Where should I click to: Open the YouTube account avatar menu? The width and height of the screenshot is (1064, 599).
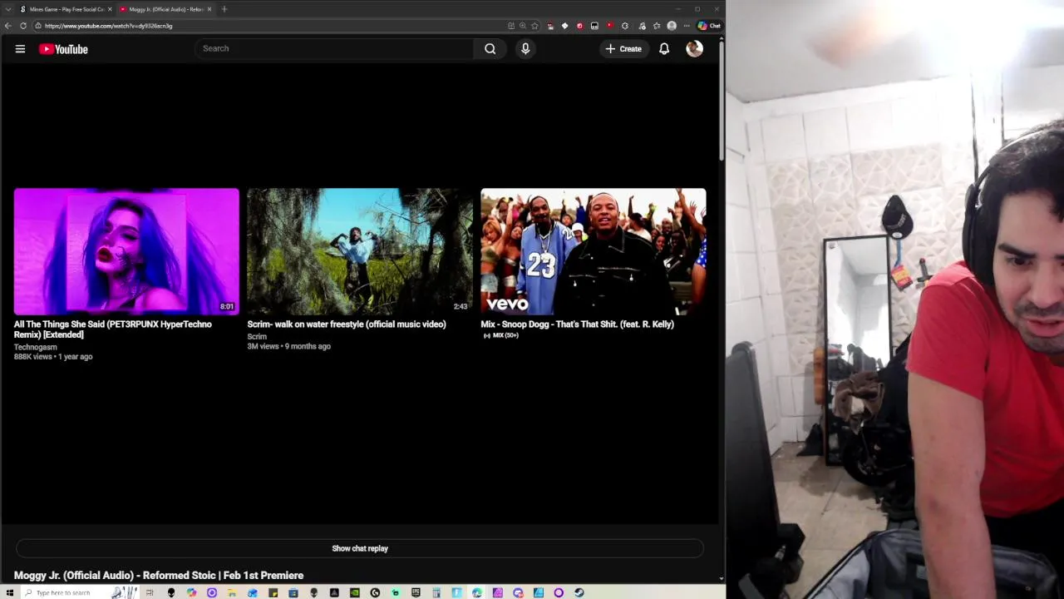pyautogui.click(x=694, y=49)
